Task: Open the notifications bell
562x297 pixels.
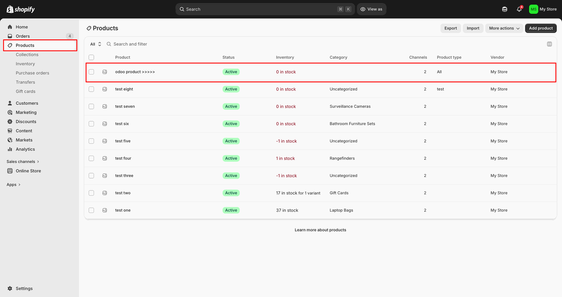Action: 519,9
